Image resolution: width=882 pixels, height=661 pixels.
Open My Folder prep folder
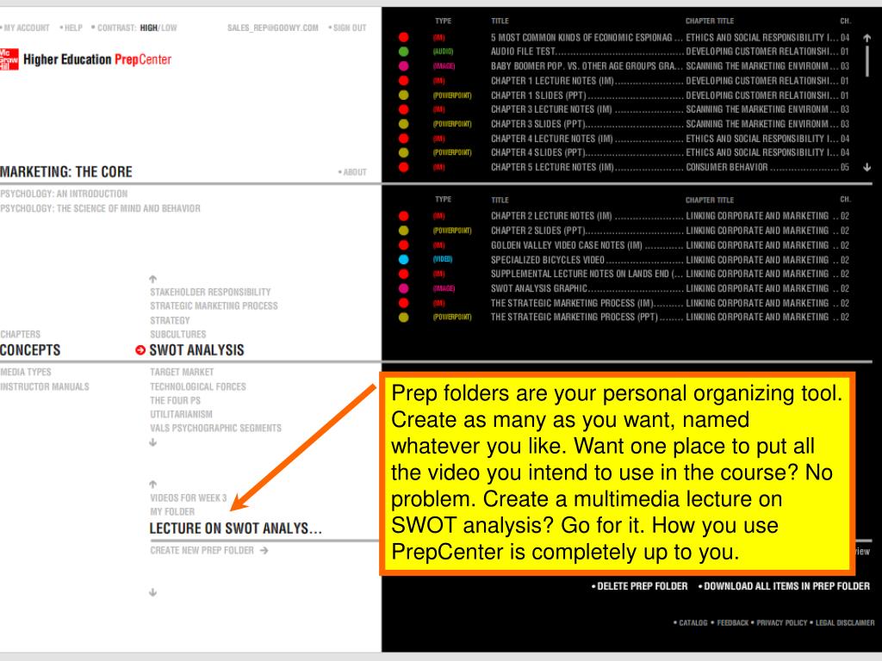[172, 512]
